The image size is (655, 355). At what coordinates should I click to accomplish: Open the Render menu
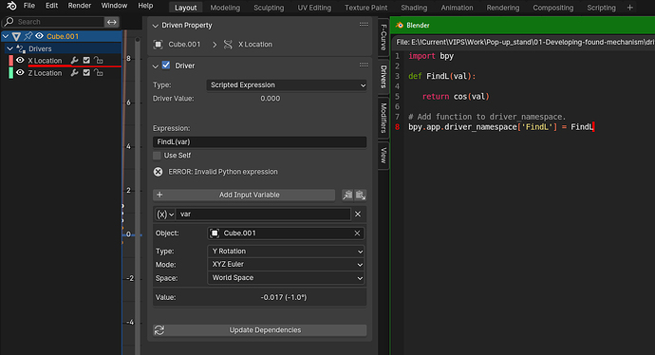[x=80, y=6]
